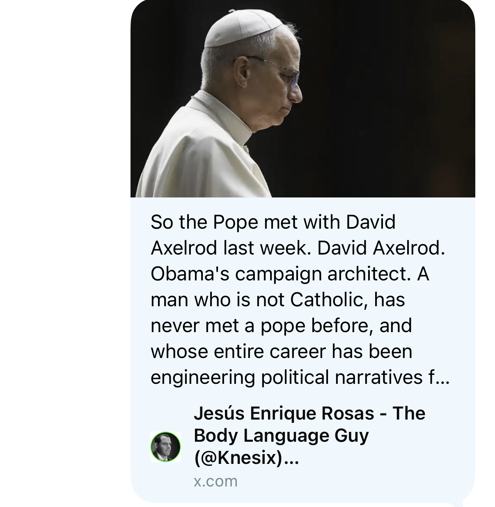Click the truncated "engineering political narratives" line

(287, 377)
